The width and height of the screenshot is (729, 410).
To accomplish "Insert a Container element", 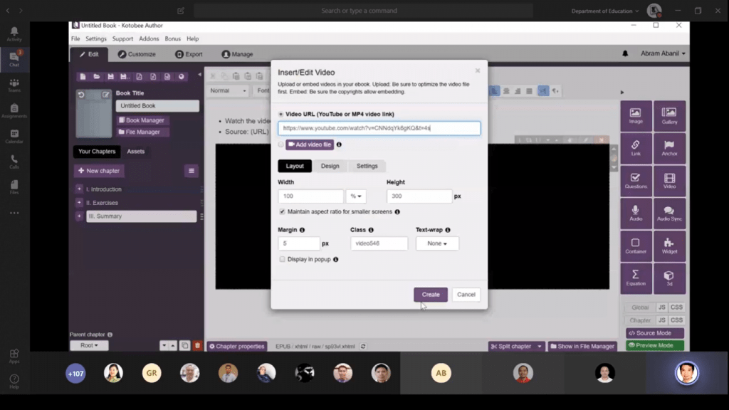I will (636, 246).
